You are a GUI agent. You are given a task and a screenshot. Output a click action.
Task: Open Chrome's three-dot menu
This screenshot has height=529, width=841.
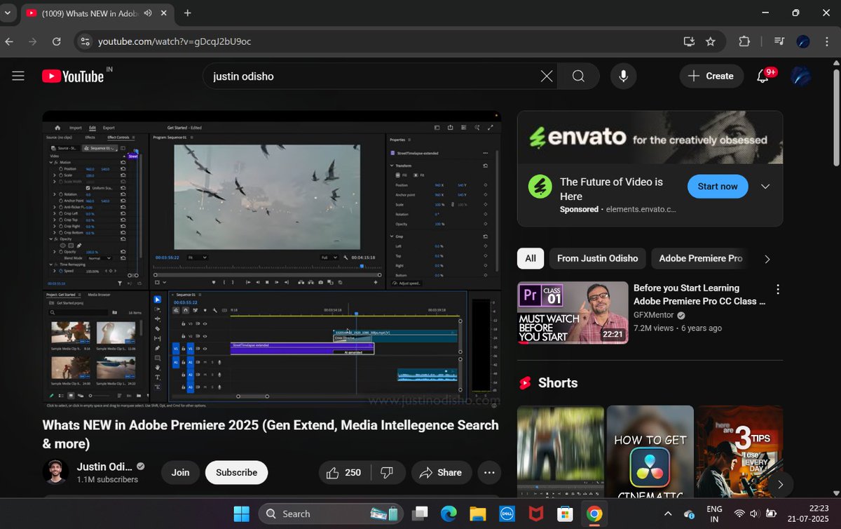tap(826, 41)
